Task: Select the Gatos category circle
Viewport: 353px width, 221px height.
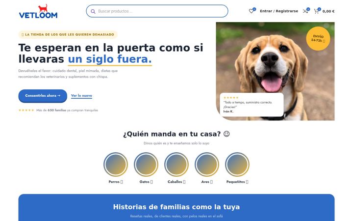Action: [x=146, y=165]
